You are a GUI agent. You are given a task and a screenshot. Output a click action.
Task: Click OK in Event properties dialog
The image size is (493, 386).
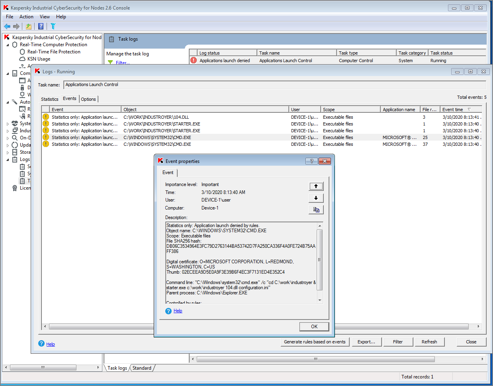[x=314, y=327]
